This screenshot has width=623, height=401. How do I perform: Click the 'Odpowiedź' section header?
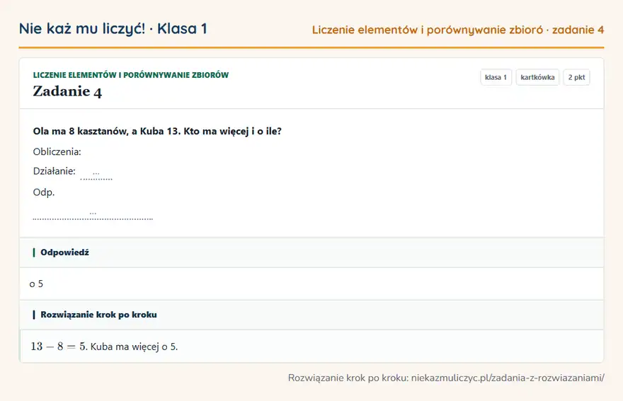point(64,252)
